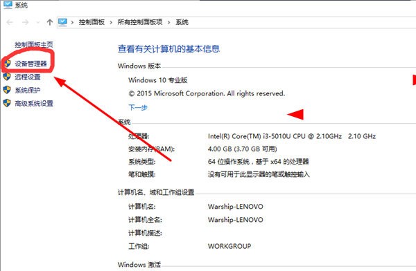The image size is (416, 271).
Task: Open 控制面板主页 link
Action: pos(34,44)
